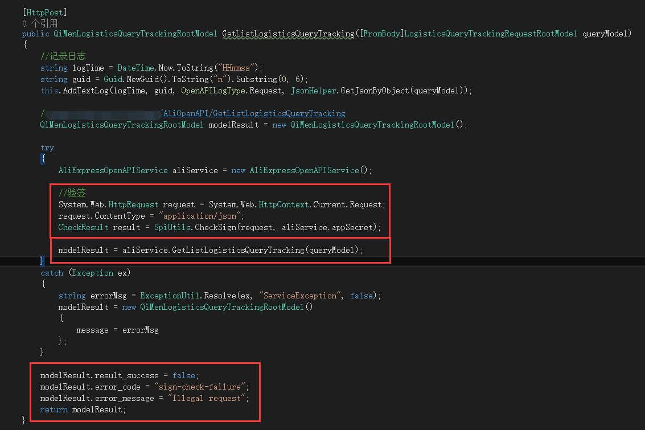645x430 pixels.
Task: Click the "Illegal request" string literal
Action: (207, 398)
